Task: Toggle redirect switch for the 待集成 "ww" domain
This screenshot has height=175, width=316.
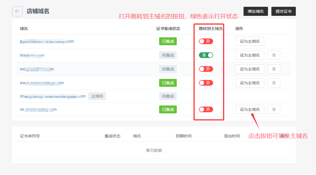Action: pyautogui.click(x=206, y=69)
